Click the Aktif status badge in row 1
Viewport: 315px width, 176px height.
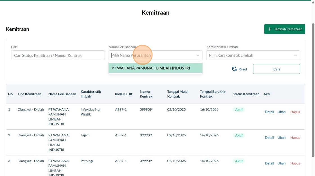[x=239, y=110]
